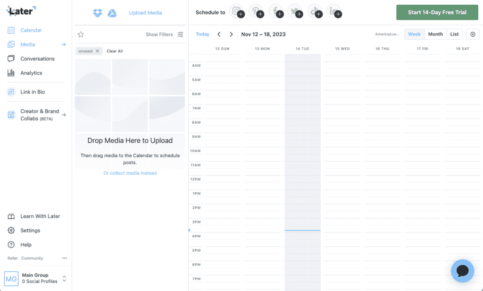The image size is (483, 291).
Task: Change the America/Los... timezone
Action: (387, 34)
